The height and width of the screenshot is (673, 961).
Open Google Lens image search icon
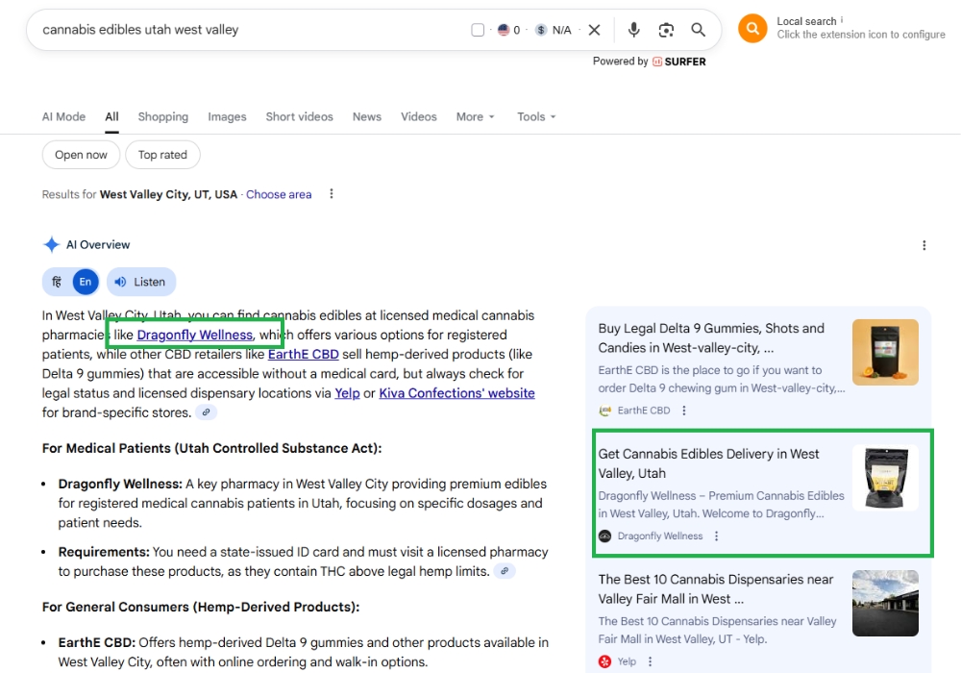(666, 30)
